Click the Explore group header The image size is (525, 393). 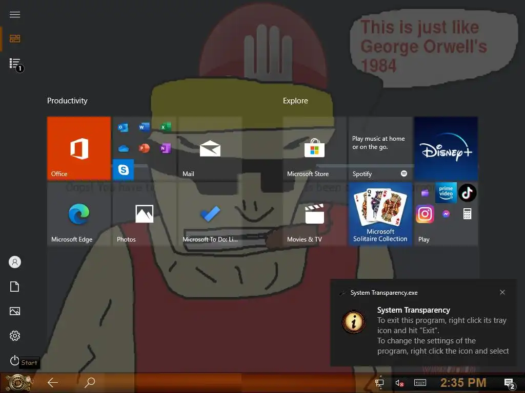click(x=295, y=101)
